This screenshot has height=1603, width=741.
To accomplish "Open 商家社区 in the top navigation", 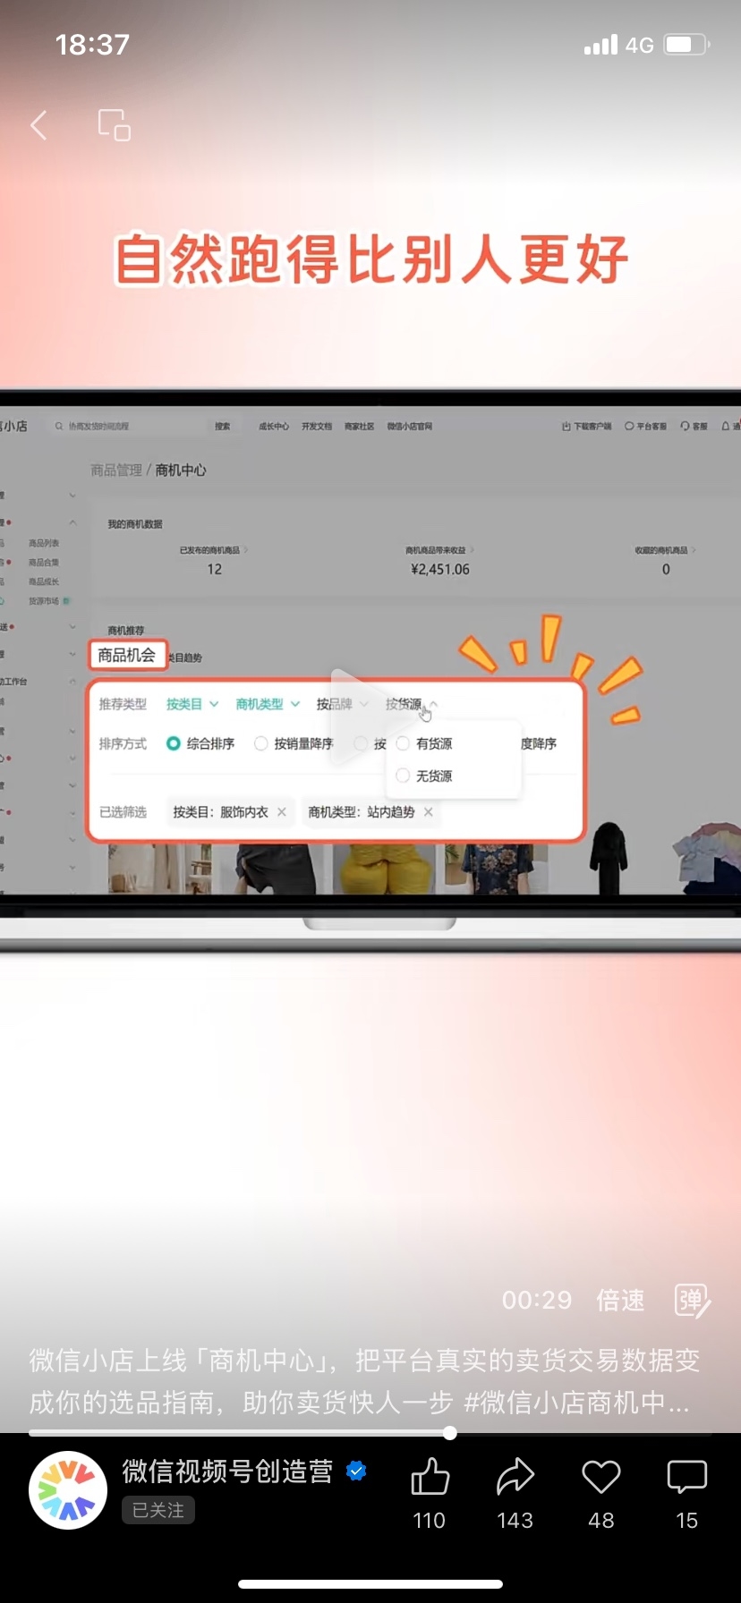I will (x=360, y=427).
